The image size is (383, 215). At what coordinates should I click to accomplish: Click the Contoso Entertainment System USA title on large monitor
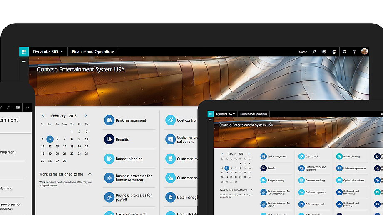(81, 69)
